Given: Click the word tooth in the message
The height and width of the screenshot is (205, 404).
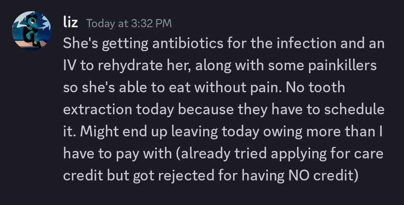Looking at the screenshot, I should pos(327,88).
